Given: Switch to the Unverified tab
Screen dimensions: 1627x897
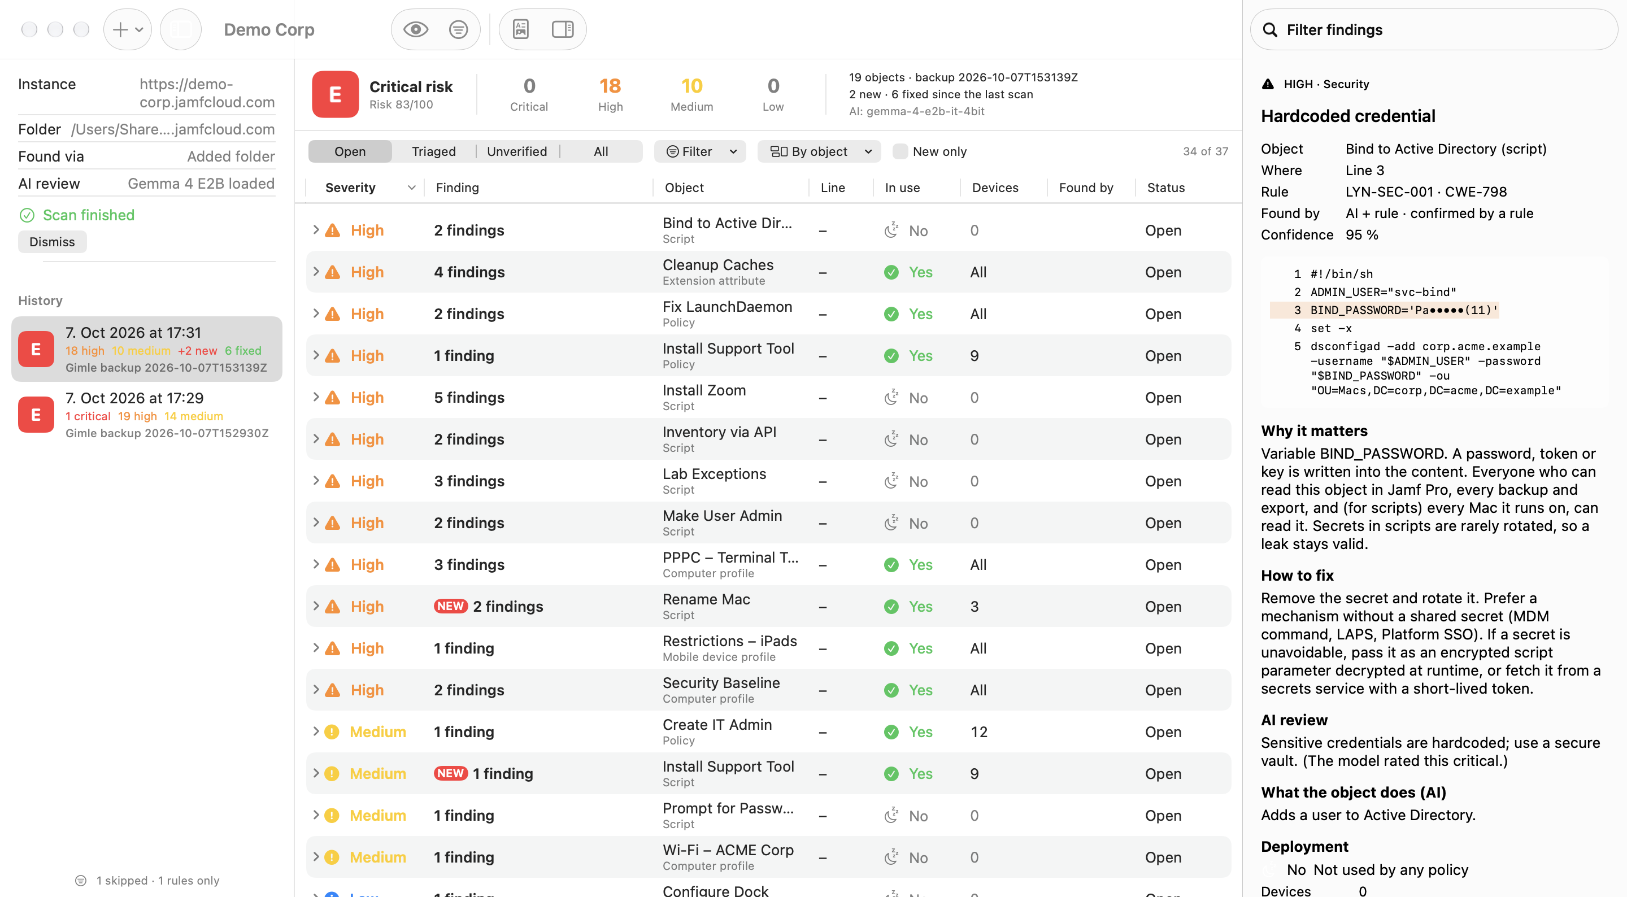Looking at the screenshot, I should point(517,151).
